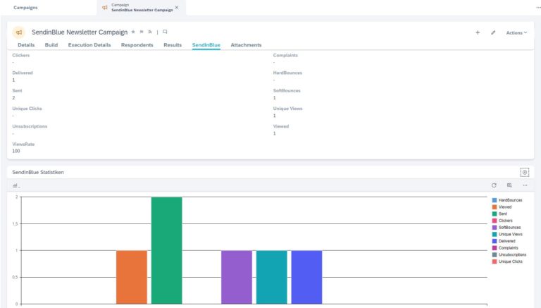Click the Sent field label in details

[x=17, y=91]
